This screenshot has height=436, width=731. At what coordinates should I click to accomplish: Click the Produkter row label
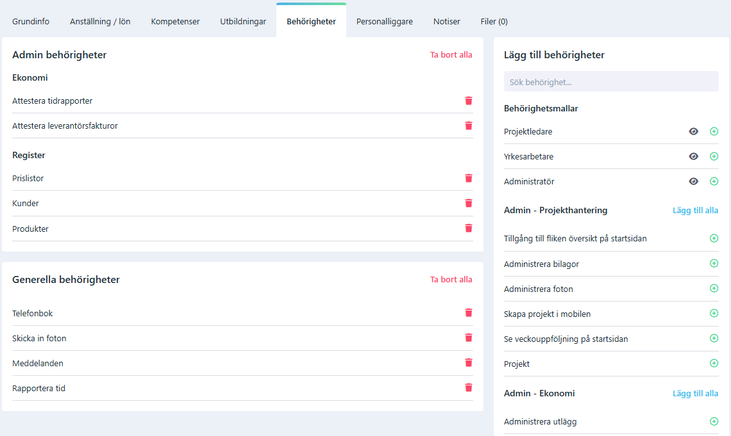point(30,229)
